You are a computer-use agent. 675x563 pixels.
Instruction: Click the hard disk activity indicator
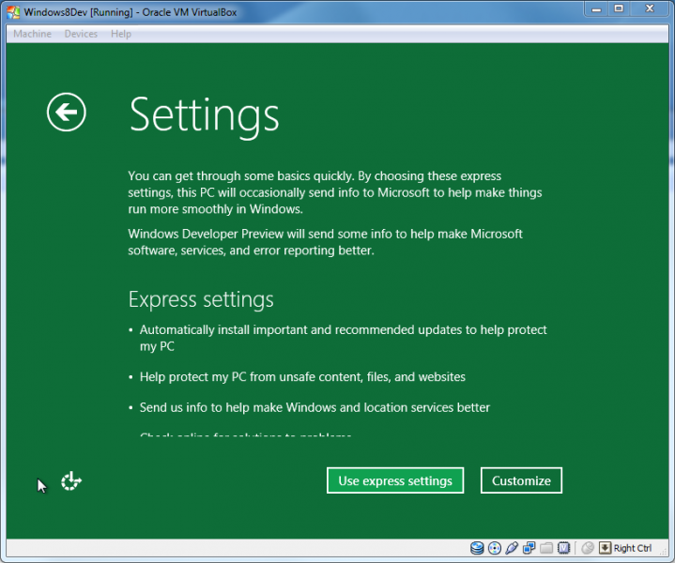click(x=477, y=548)
